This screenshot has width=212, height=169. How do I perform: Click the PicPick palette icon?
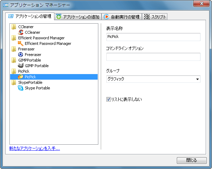(21, 77)
